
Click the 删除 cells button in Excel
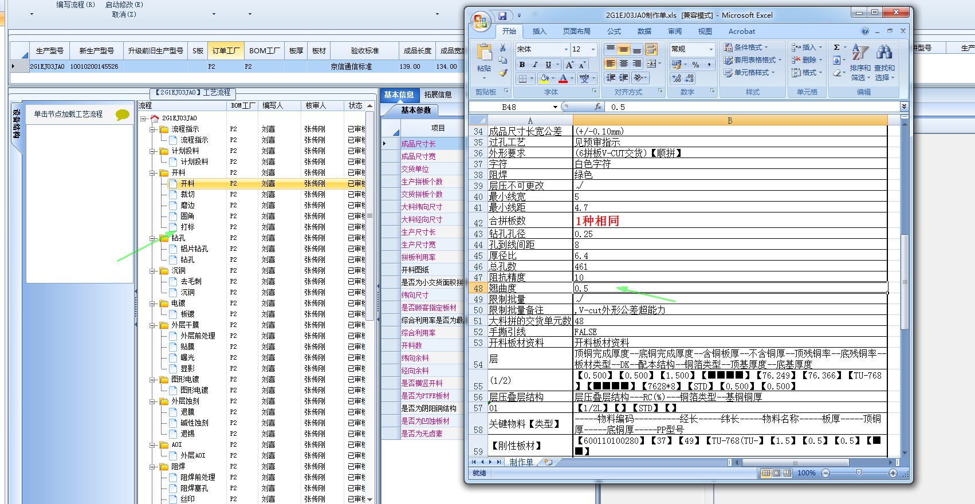click(x=807, y=60)
